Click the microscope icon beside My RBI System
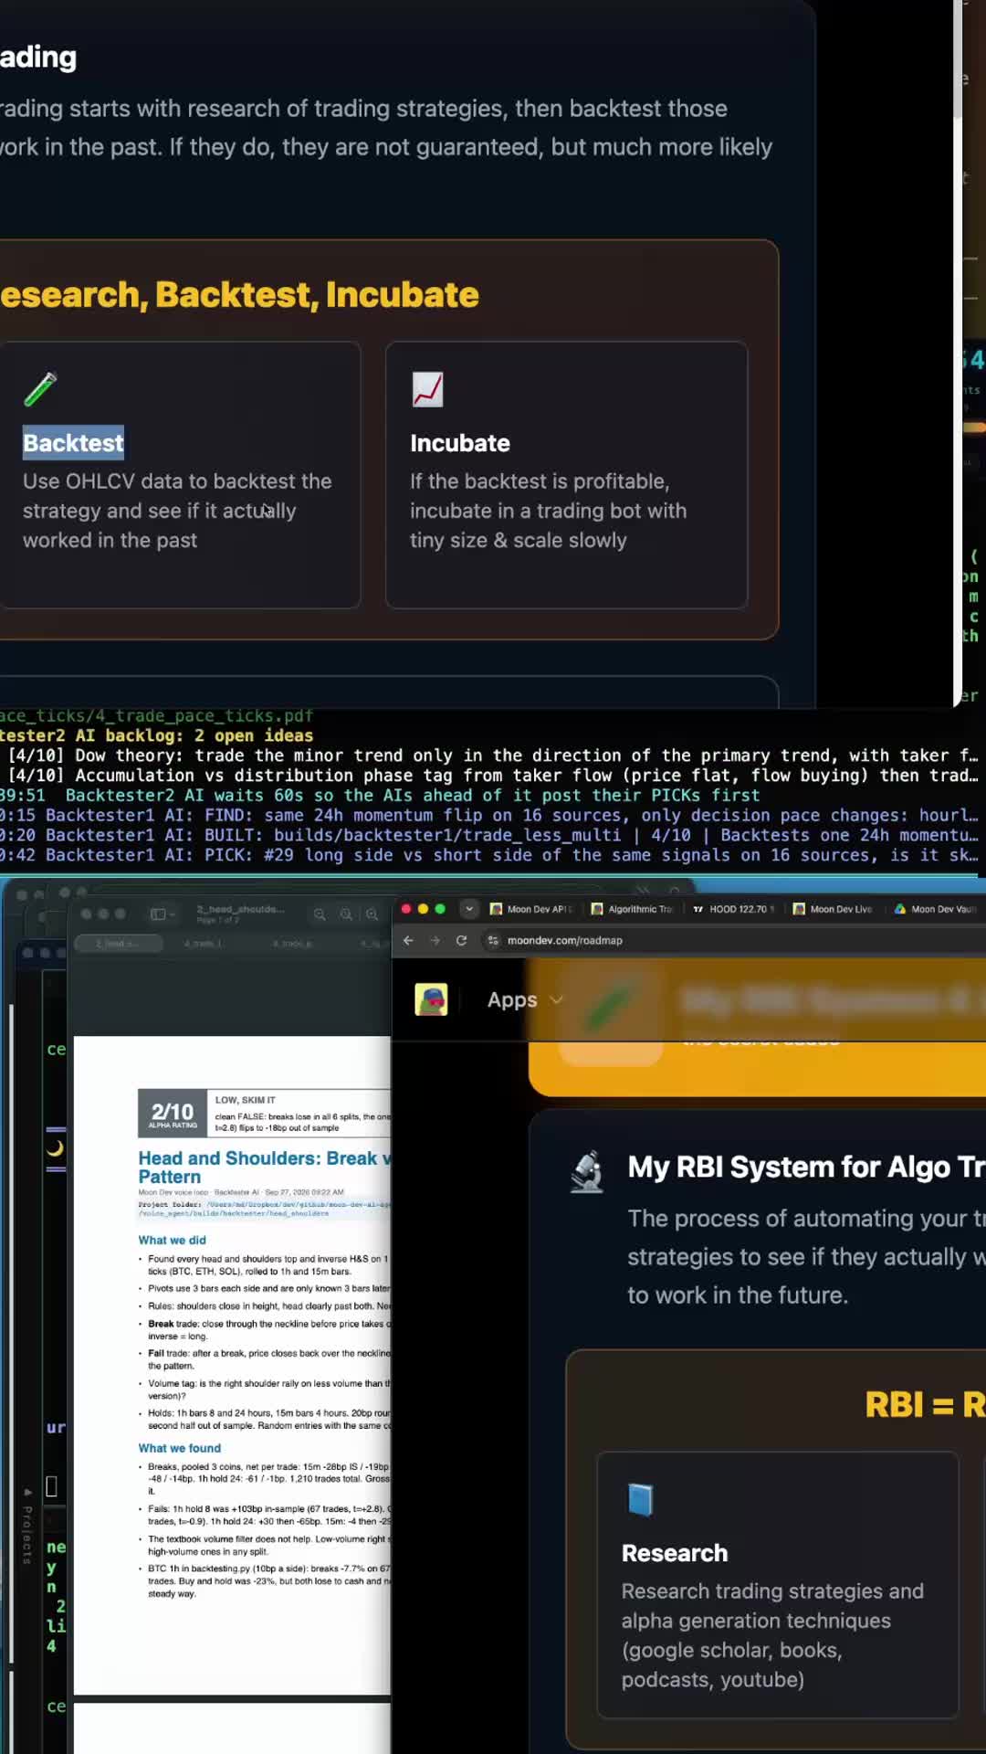Image resolution: width=986 pixels, height=1754 pixels. pyautogui.click(x=587, y=1170)
